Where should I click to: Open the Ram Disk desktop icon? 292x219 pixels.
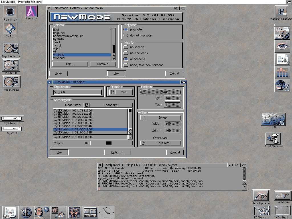point(10,11)
